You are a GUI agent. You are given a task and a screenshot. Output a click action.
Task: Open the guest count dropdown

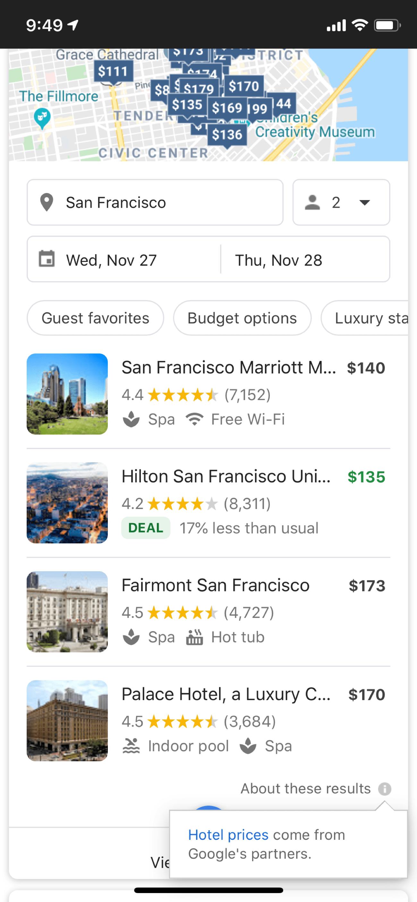coord(341,202)
